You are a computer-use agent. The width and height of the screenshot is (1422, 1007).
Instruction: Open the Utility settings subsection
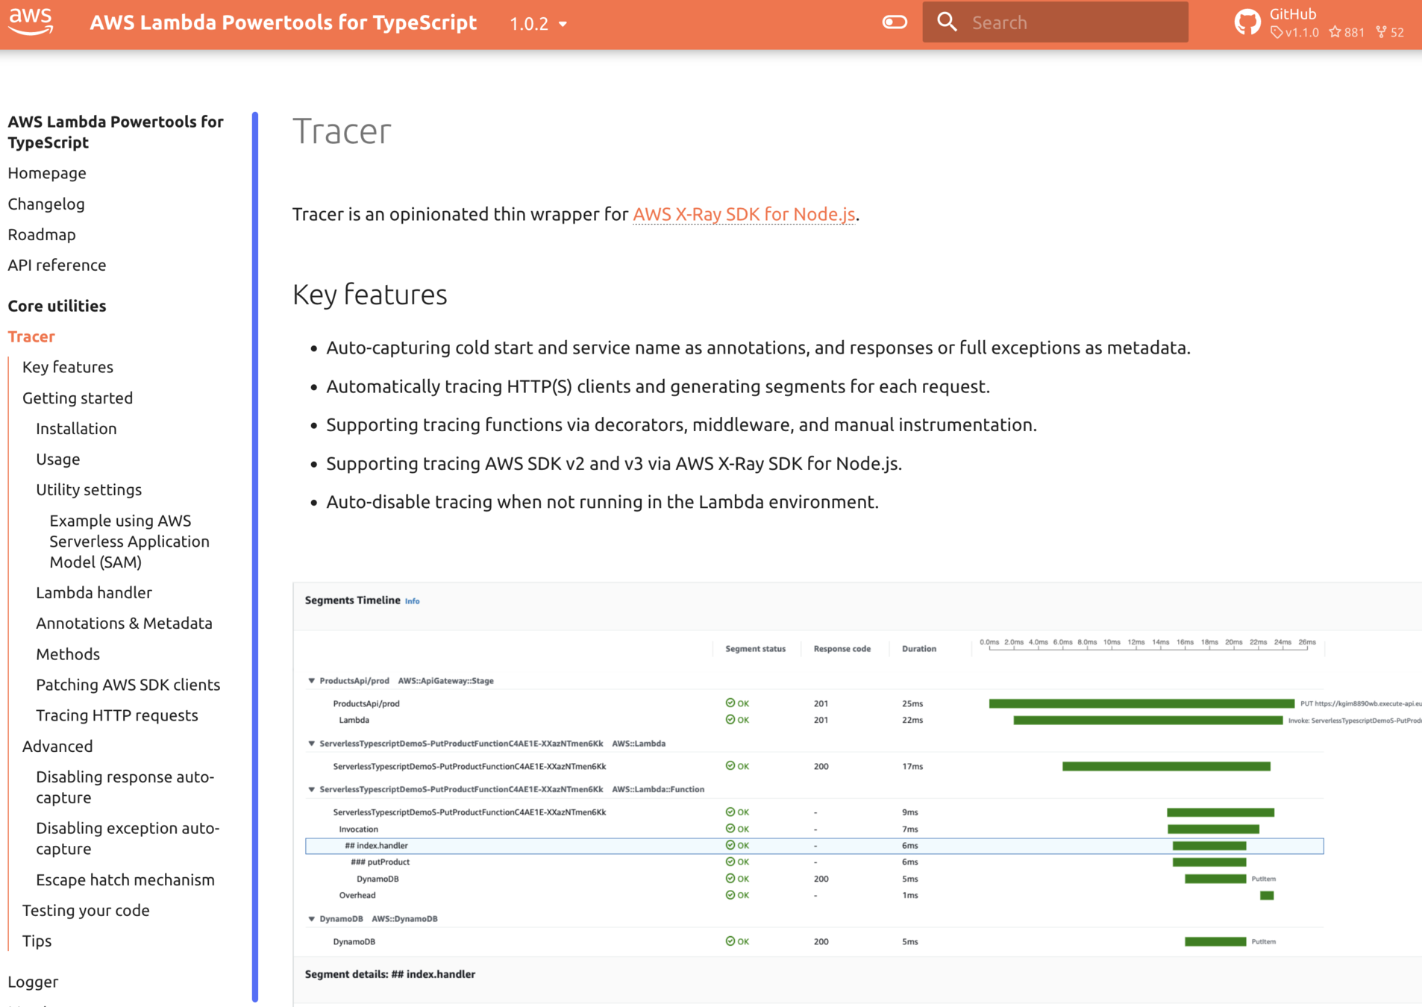tap(89, 489)
